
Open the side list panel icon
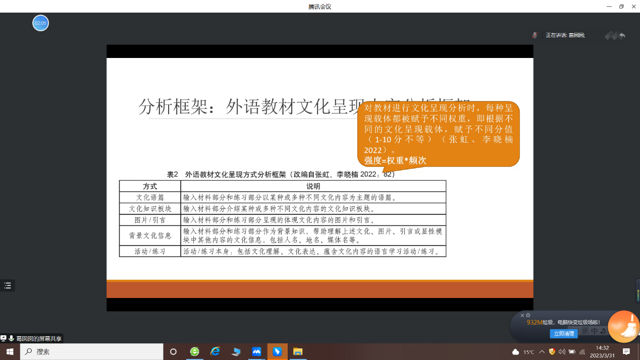(x=8, y=285)
